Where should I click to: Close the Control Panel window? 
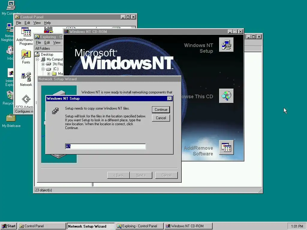[133, 17]
